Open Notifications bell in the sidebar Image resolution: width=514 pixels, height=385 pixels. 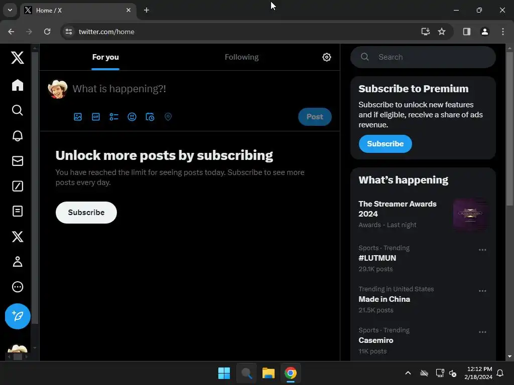[18, 135]
